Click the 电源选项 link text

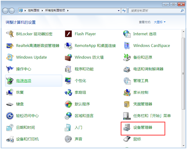coord(23,81)
